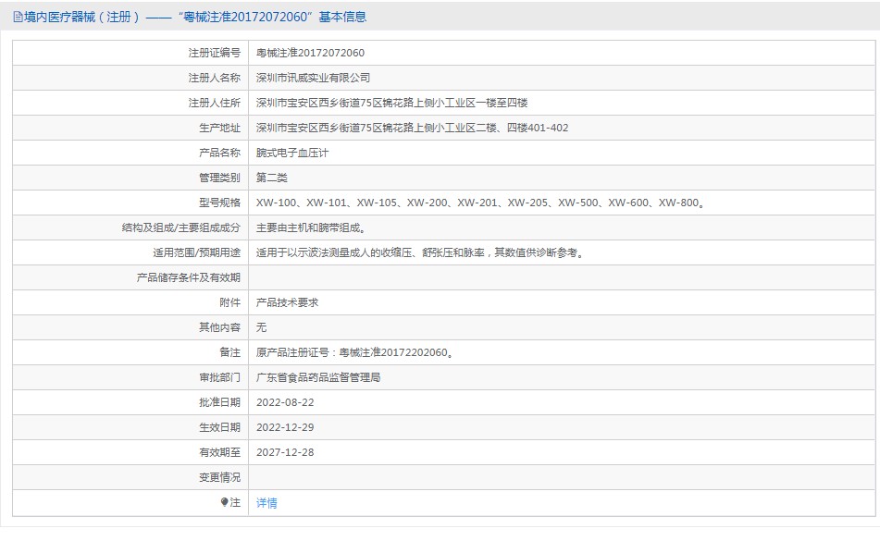This screenshot has width=880, height=541.
Task: Select the 第二类 category value
Action: pos(272,178)
